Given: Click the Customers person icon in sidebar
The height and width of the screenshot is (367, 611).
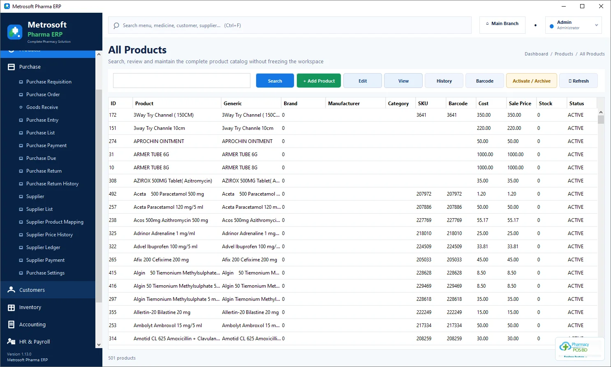Looking at the screenshot, I should pyautogui.click(x=12, y=290).
